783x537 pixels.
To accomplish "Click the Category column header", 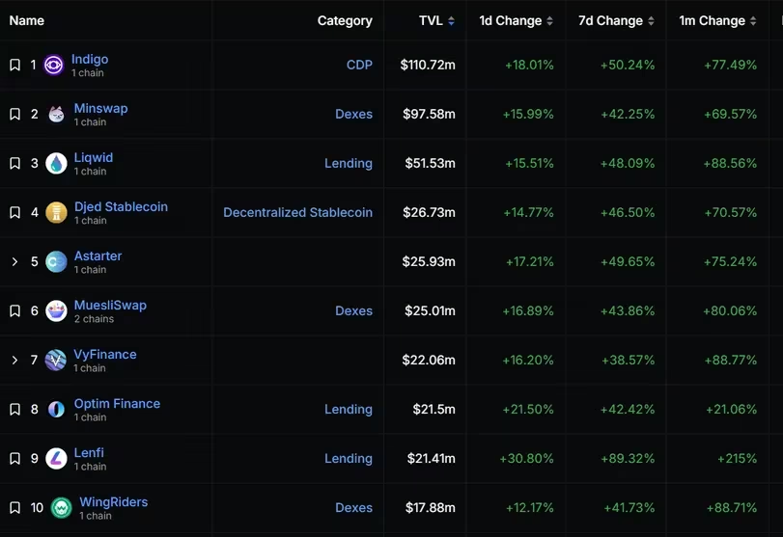I will (x=345, y=21).
